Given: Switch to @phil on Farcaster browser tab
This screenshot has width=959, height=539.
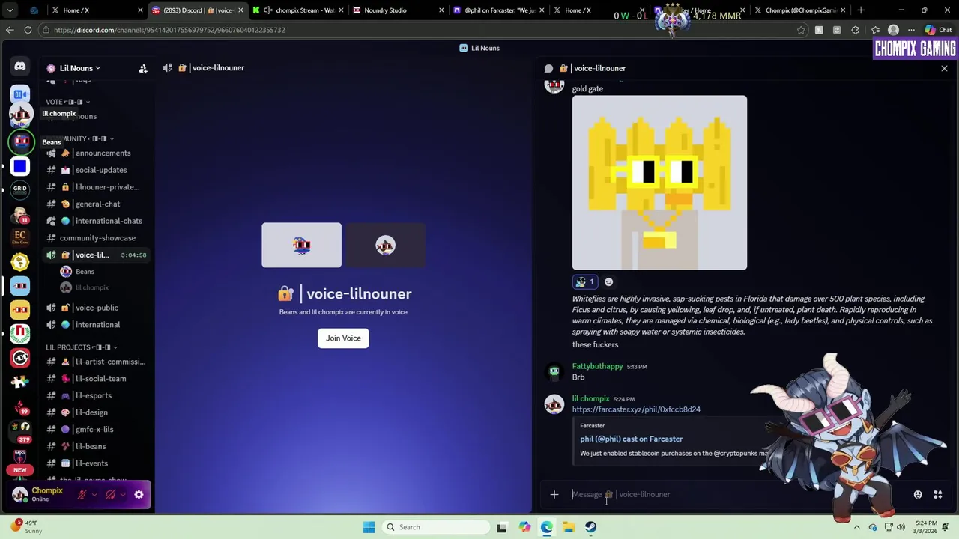Looking at the screenshot, I should (x=497, y=10).
